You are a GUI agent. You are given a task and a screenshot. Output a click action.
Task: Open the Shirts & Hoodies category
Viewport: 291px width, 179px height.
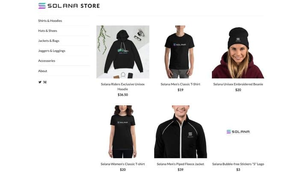pos(50,21)
